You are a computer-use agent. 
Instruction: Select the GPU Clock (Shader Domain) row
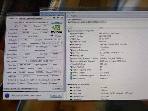point(98,61)
